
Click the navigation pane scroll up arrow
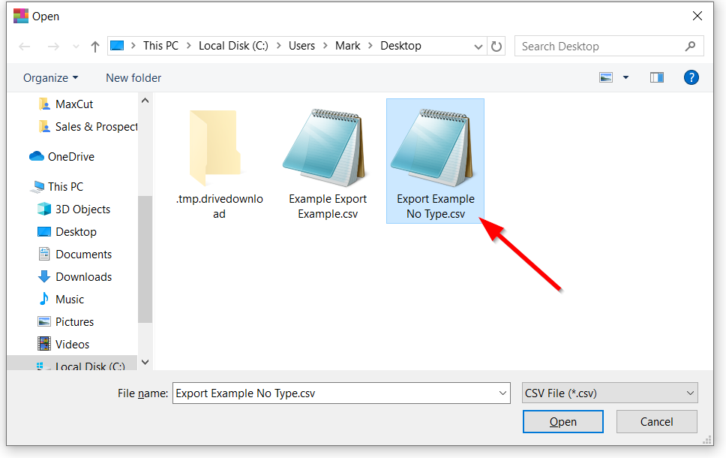coord(145,101)
